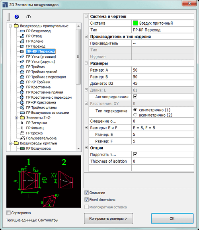This screenshot has height=230, width=199.
Task: Select the ПР Крестовина cross icon
Action: point(22,87)
